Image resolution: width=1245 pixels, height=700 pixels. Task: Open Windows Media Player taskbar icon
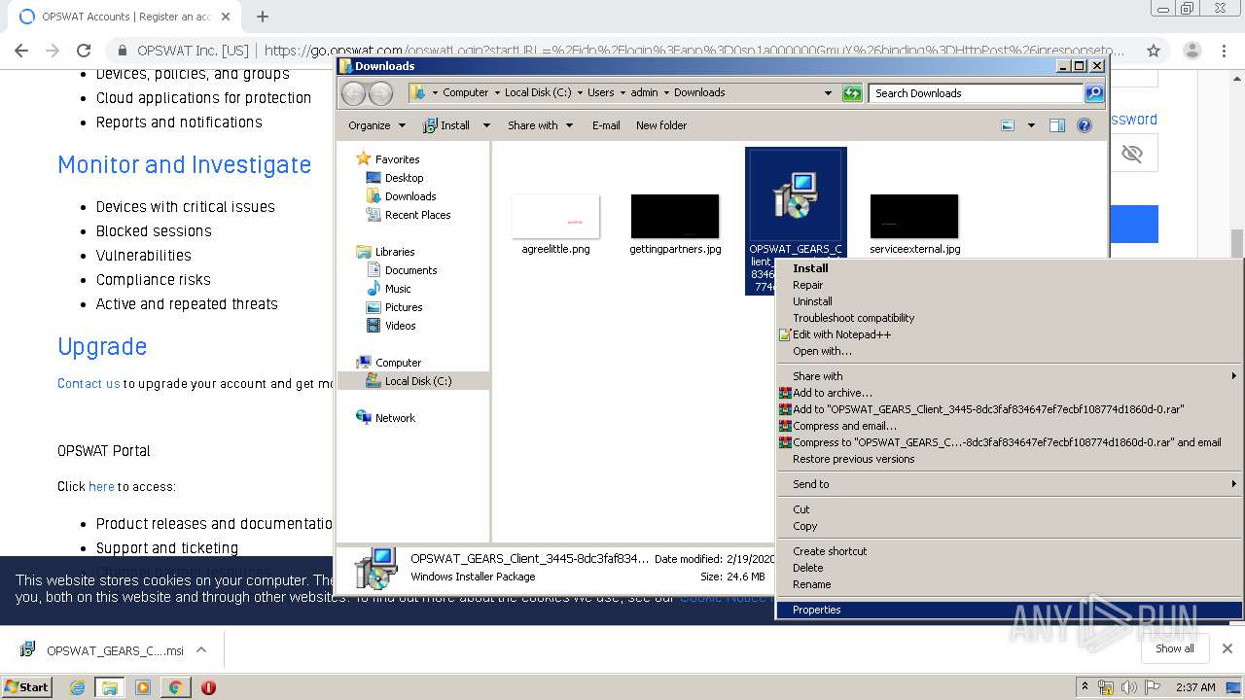tap(142, 687)
